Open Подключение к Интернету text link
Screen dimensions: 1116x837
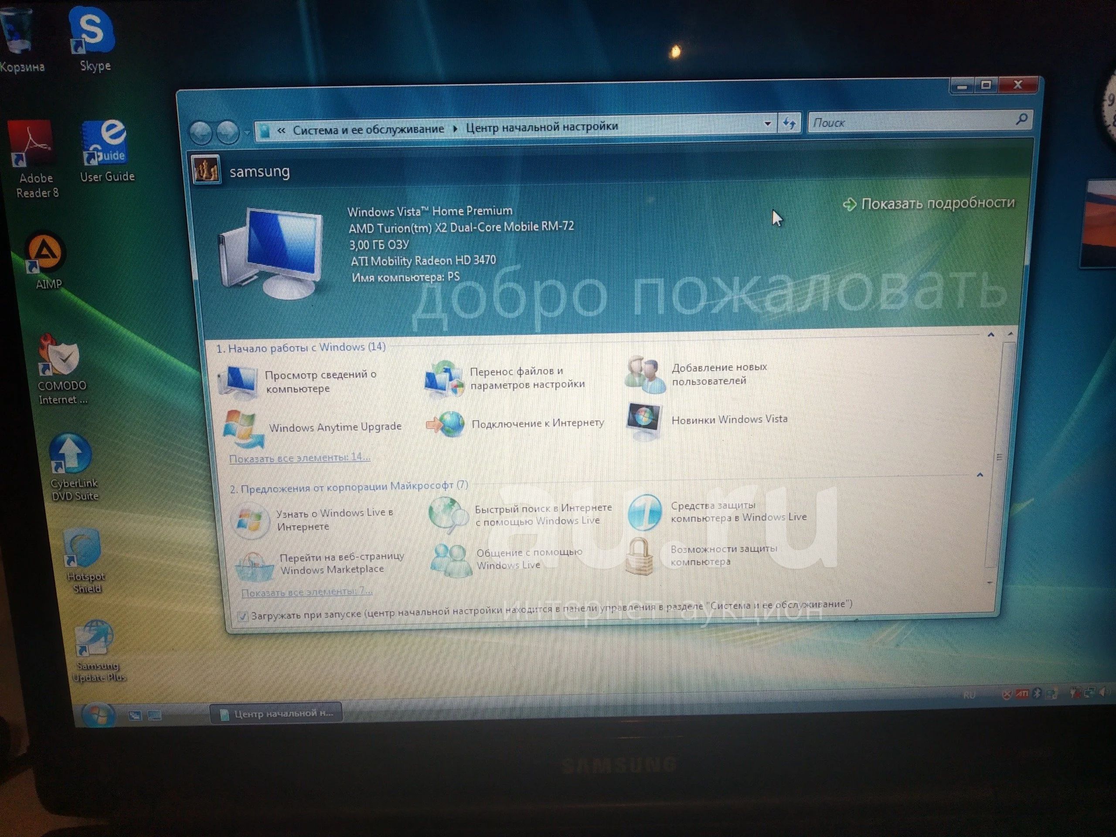tap(538, 423)
